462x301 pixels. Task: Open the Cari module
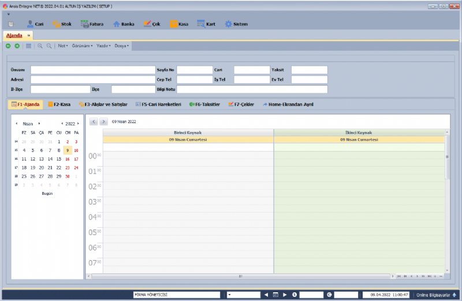35,24
